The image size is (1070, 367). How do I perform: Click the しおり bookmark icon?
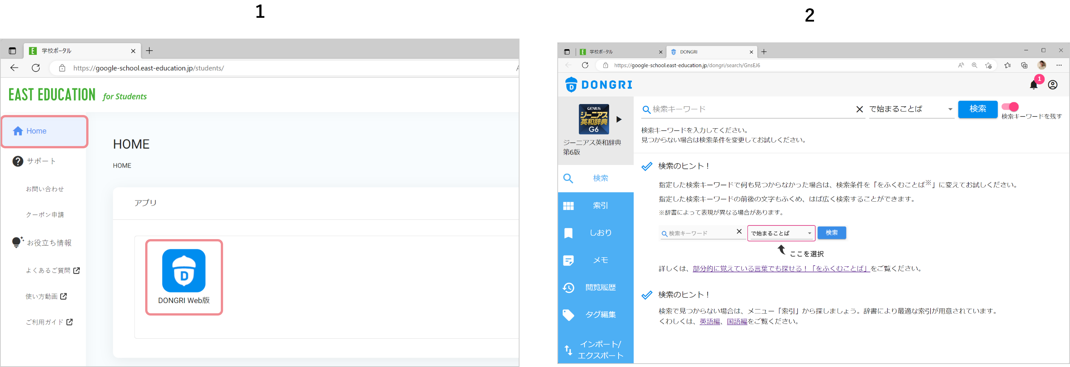click(568, 233)
